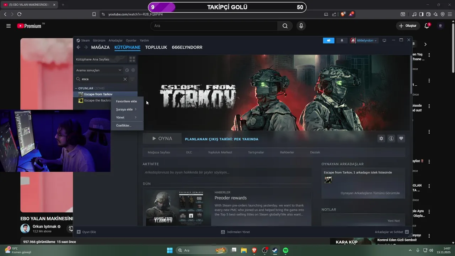Image resolution: width=455 pixels, height=256 pixels.
Task: Switch library to grid collections view
Action: point(132,59)
